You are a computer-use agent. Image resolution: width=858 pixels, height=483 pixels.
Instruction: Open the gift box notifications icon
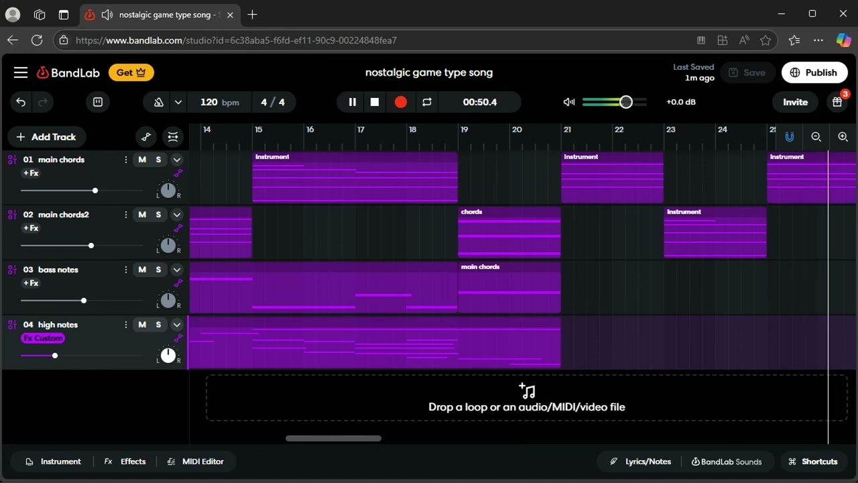tap(837, 102)
